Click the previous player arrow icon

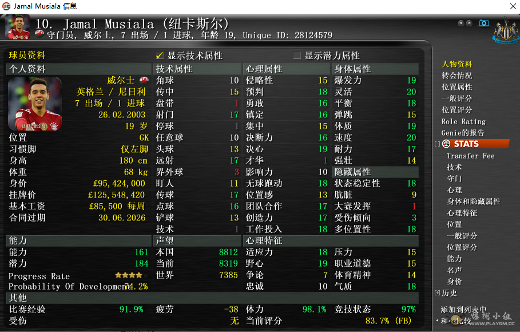(461, 23)
